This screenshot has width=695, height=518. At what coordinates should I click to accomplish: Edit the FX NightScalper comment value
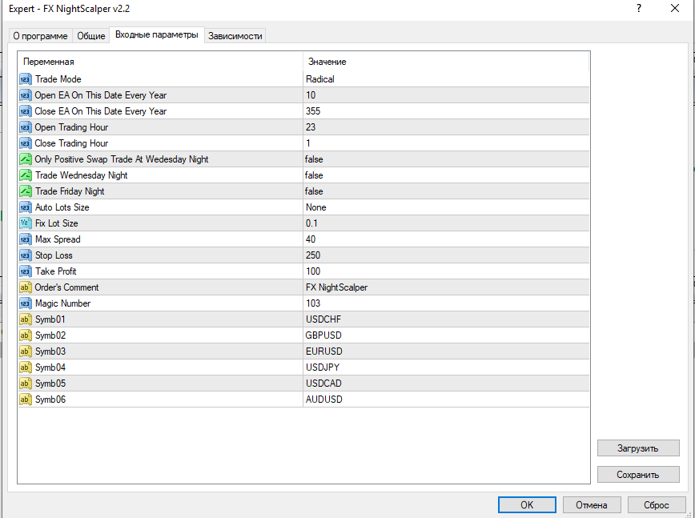click(336, 287)
